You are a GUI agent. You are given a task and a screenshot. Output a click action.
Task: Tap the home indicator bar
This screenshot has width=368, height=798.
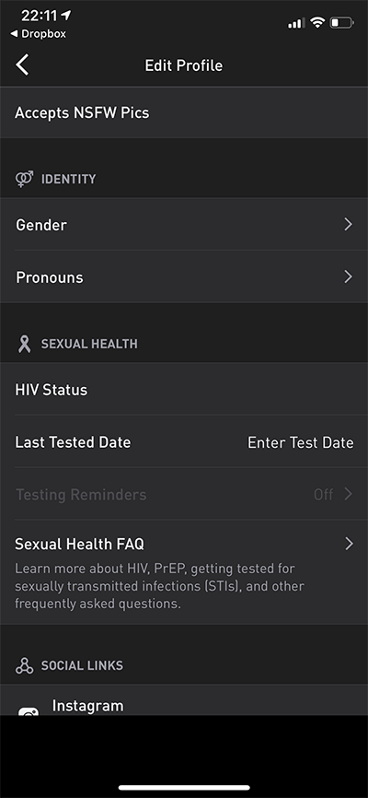point(184,787)
